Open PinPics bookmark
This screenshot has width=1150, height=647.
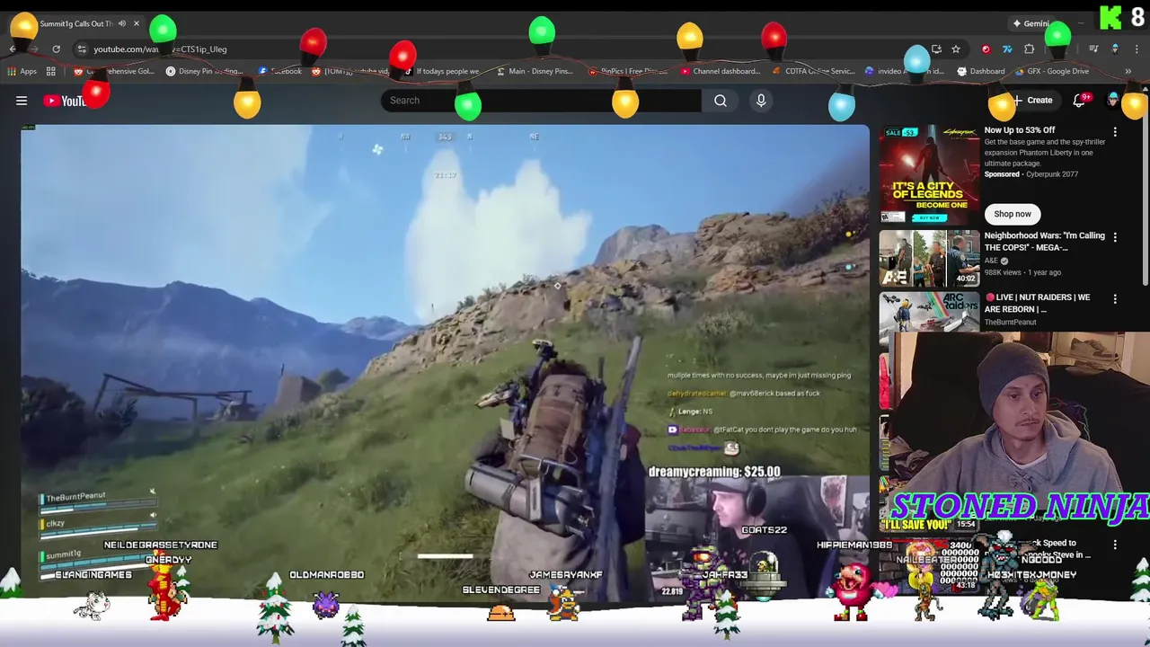pos(626,71)
